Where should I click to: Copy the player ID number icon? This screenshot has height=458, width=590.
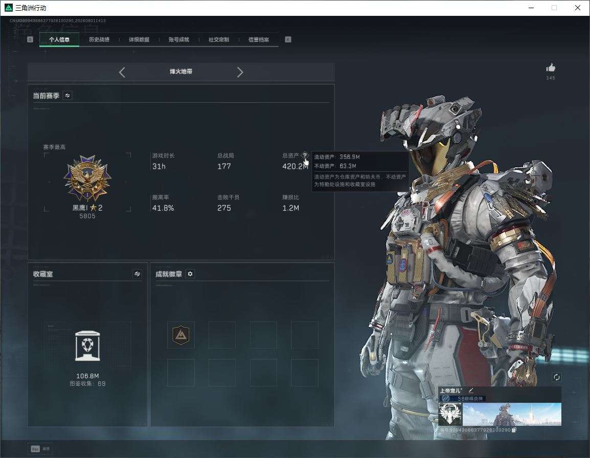coord(514,430)
